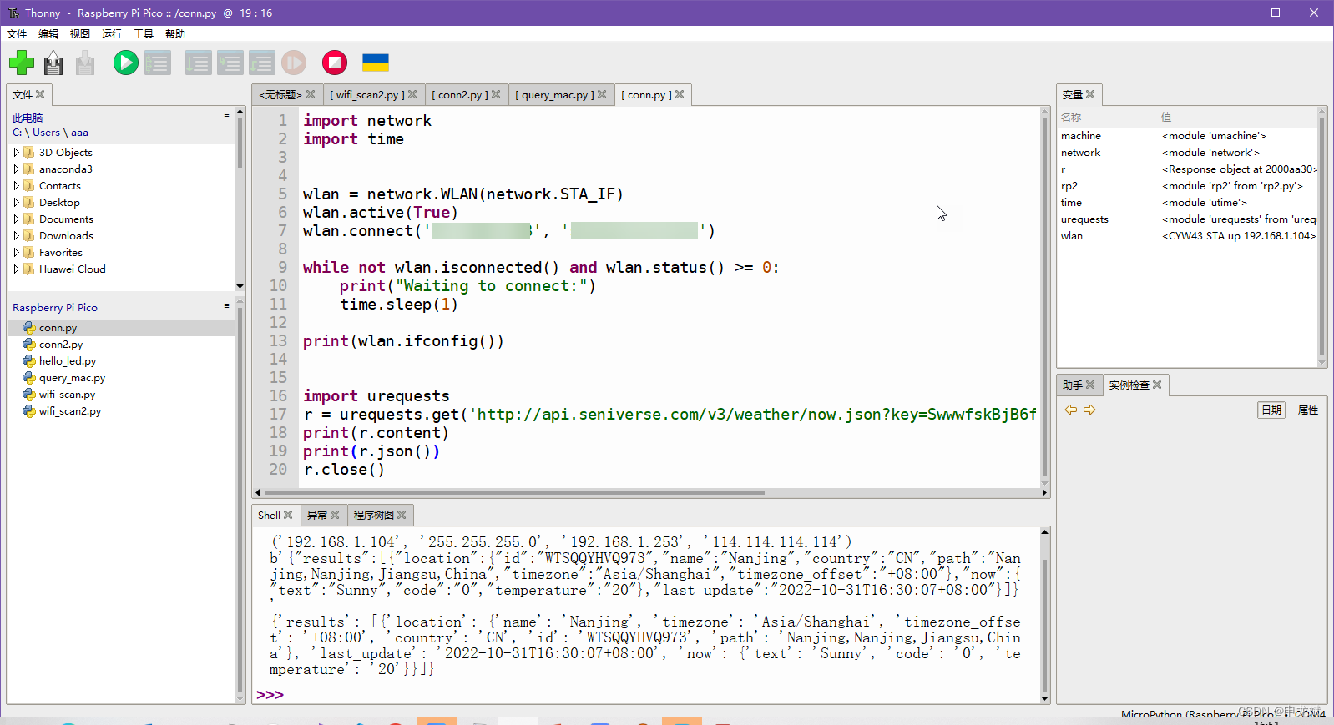The width and height of the screenshot is (1334, 725).
Task: Click the 名称 column header in variables
Action: (1071, 118)
